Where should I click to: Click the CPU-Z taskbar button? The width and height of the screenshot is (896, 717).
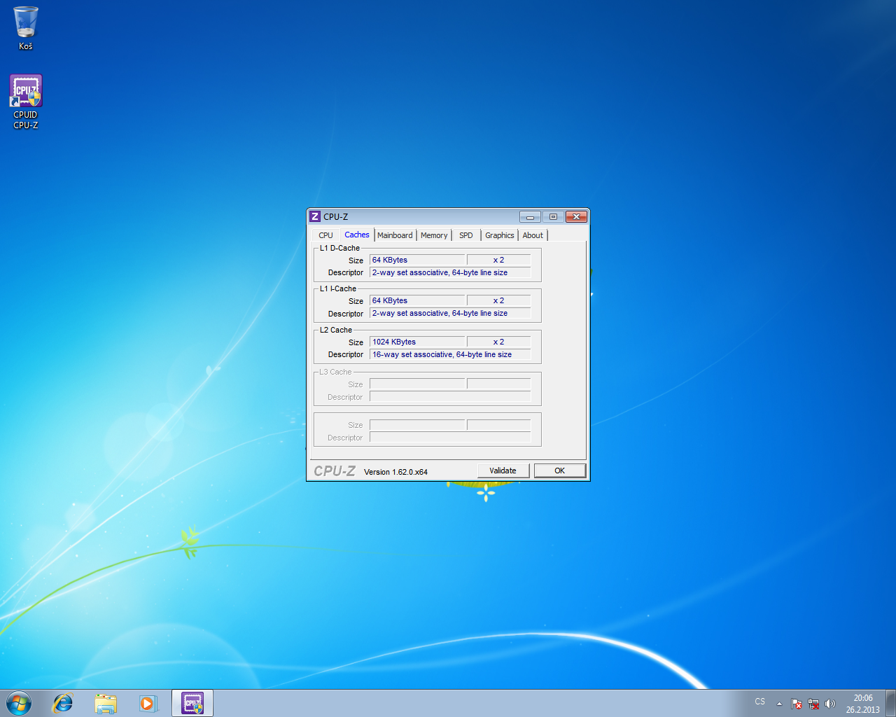[192, 703]
